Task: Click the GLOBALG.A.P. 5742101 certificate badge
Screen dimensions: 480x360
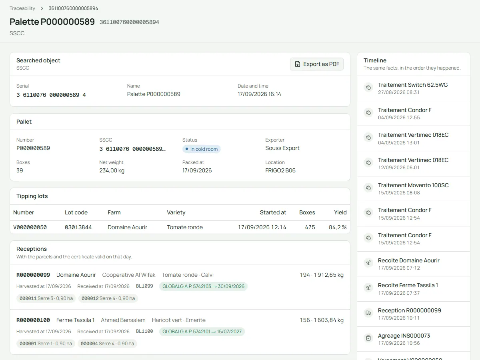Action: (x=202, y=332)
